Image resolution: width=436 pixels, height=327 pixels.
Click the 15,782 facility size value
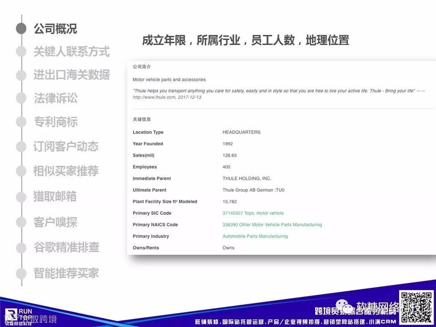click(229, 202)
